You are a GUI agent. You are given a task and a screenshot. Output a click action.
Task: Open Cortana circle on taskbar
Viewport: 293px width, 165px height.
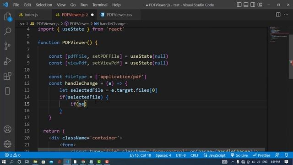coord(19,162)
